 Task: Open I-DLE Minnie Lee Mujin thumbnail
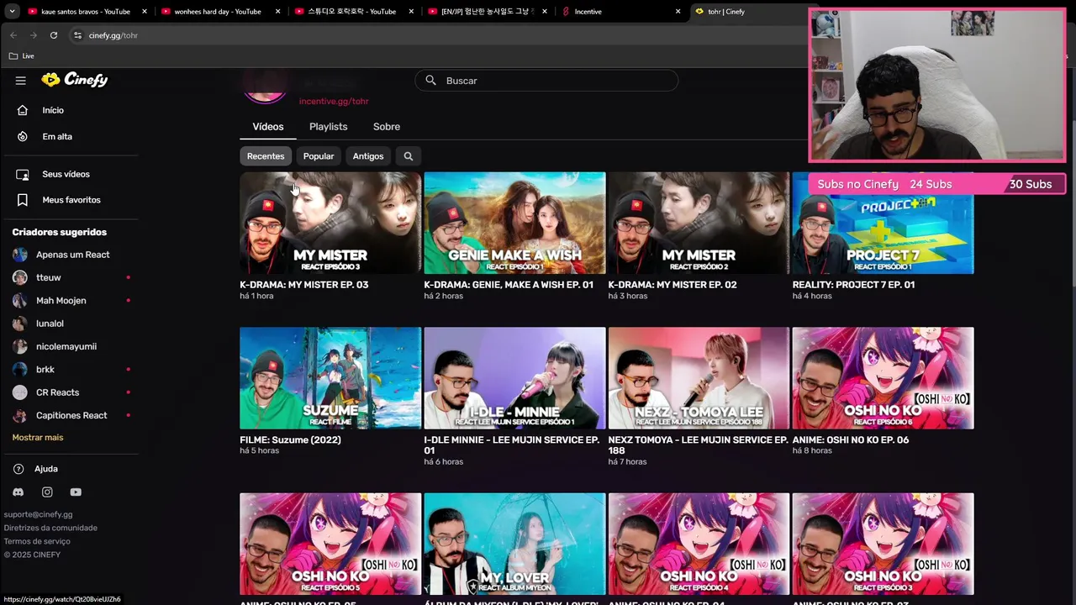click(514, 378)
